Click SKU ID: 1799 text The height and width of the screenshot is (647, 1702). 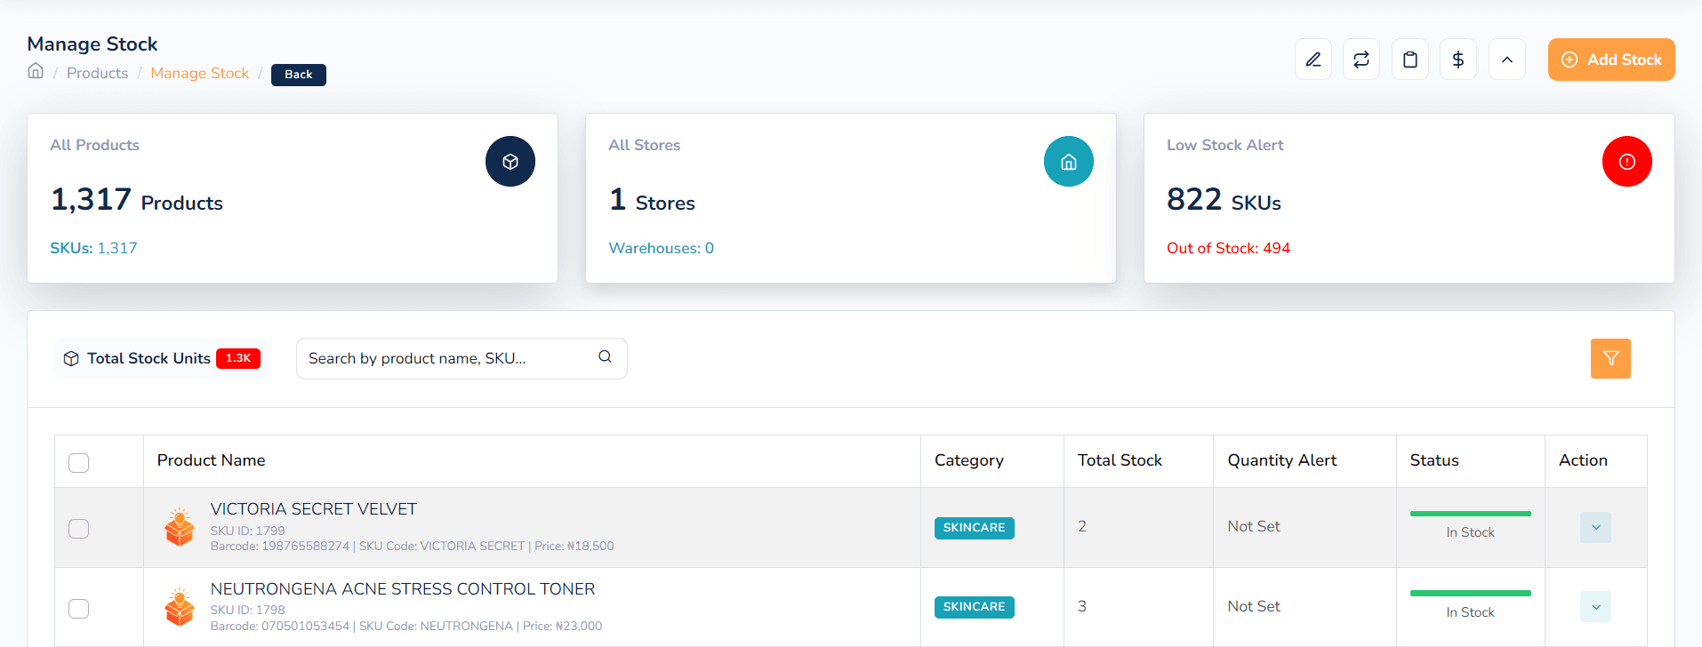(247, 531)
